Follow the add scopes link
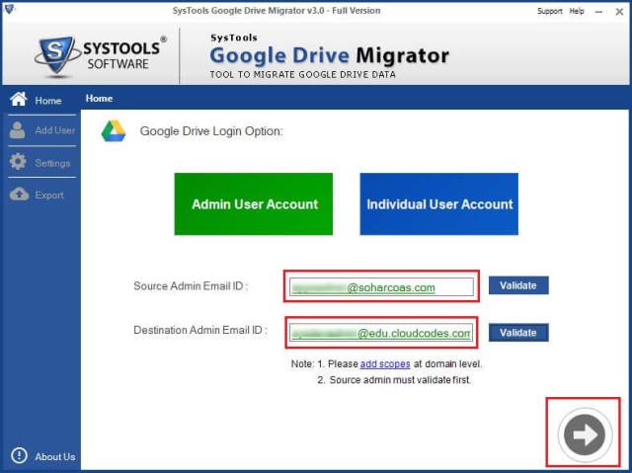 tap(385, 363)
